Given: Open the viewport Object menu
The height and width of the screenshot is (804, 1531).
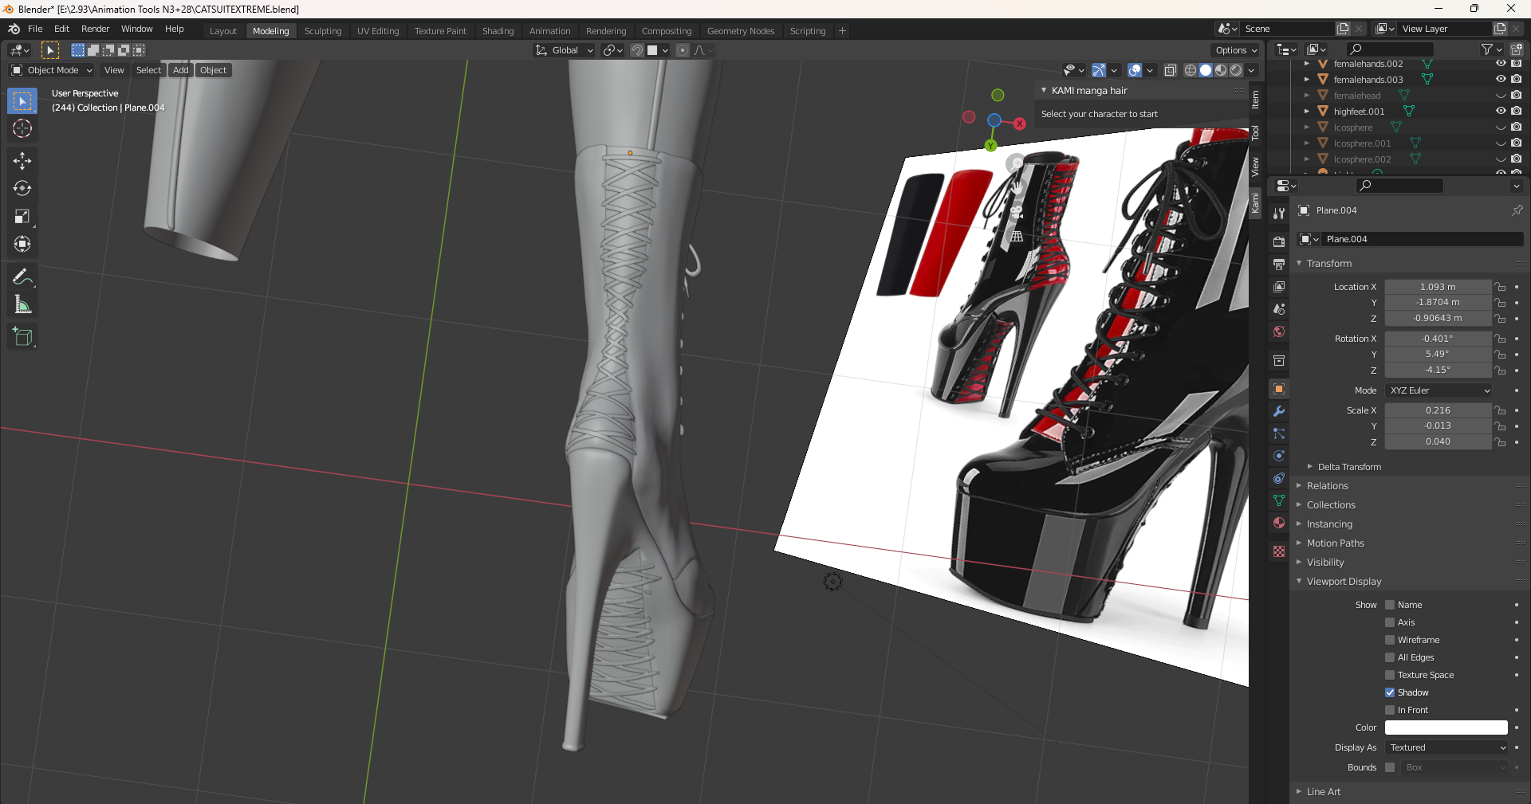Looking at the screenshot, I should tap(213, 70).
